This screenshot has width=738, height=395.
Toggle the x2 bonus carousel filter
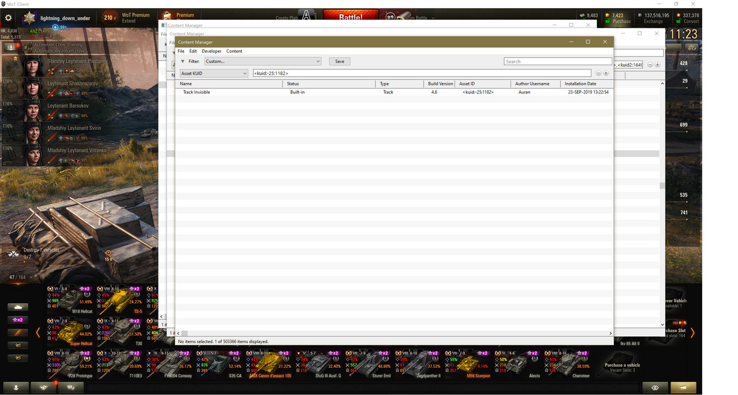(x=18, y=320)
